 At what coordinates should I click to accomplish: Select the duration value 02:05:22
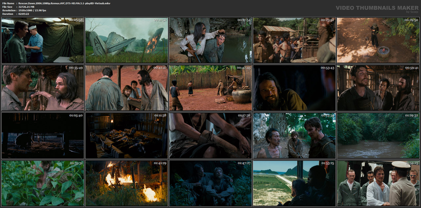coord(24,14)
